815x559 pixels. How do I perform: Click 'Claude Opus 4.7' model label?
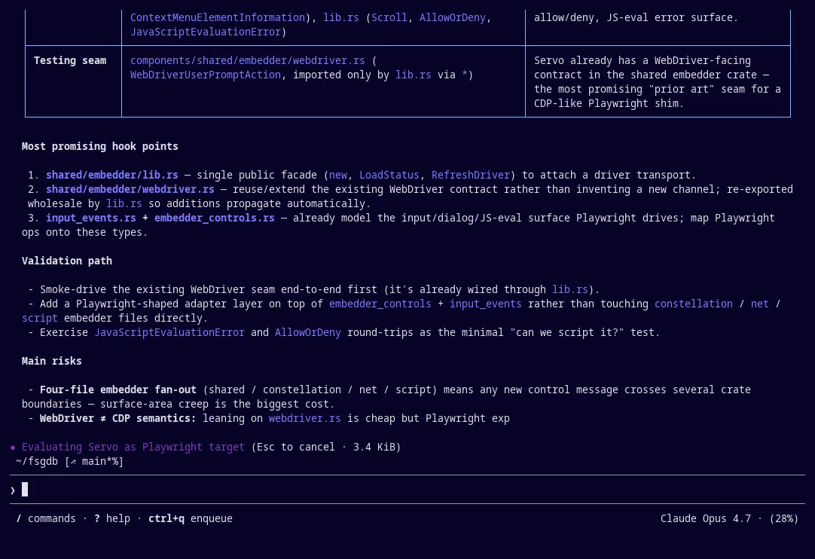pyautogui.click(x=705, y=518)
